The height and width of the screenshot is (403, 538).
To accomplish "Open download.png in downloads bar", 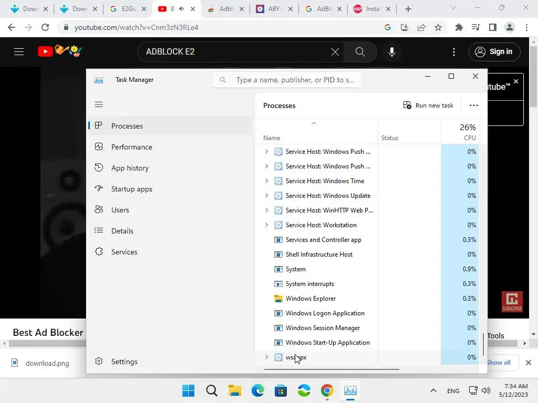I will pos(41,363).
